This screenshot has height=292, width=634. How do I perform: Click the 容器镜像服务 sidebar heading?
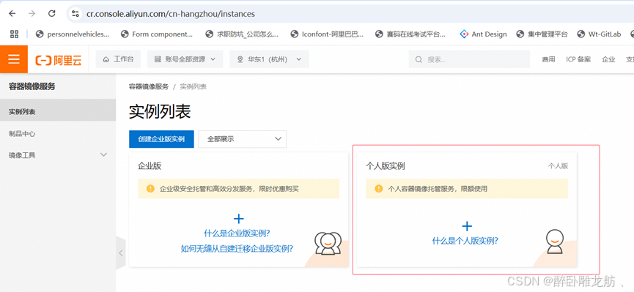(x=32, y=86)
